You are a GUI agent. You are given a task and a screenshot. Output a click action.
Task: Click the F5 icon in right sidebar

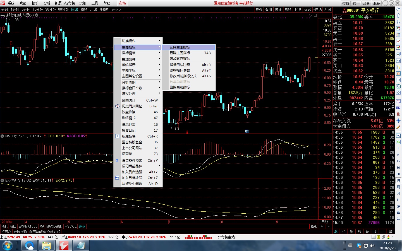click(398, 136)
